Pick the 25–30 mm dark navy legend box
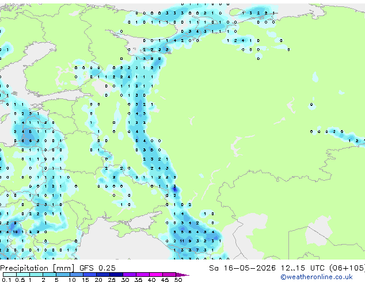The height and width of the screenshot is (282, 365). click(116, 275)
